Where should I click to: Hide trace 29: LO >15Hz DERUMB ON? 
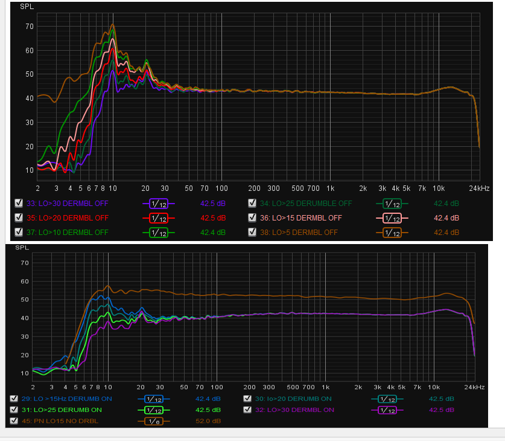14,399
